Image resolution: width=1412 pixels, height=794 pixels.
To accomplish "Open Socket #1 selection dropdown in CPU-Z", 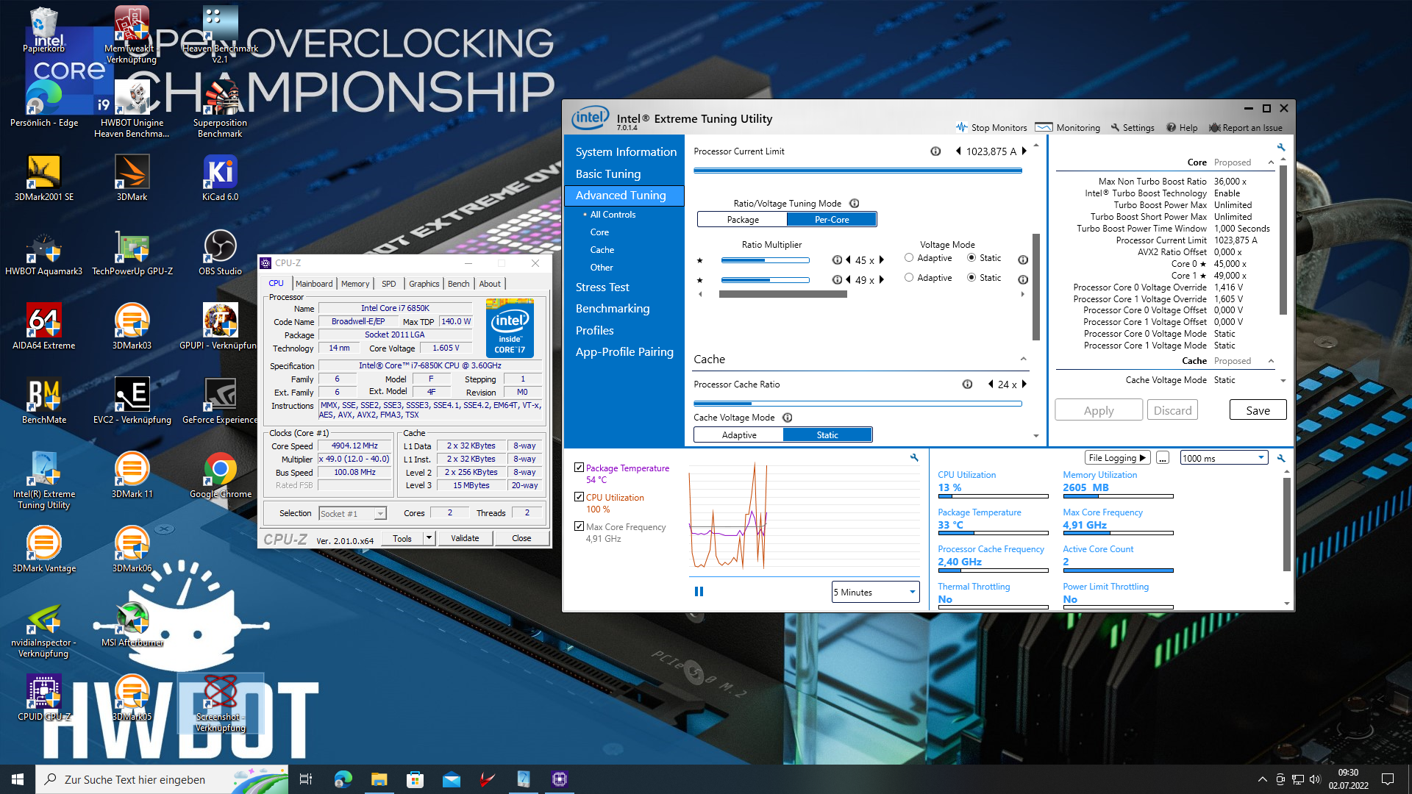I will point(352,513).
